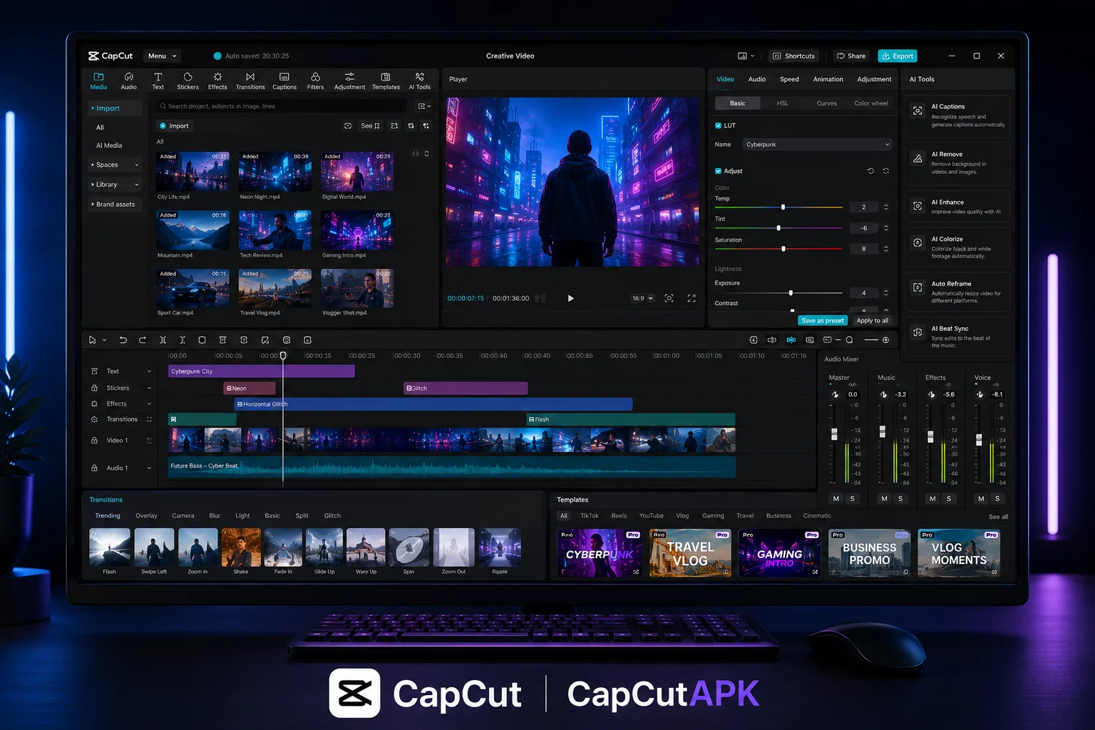The height and width of the screenshot is (730, 1095).
Task: Select the timeline Split tool
Action: 163,340
